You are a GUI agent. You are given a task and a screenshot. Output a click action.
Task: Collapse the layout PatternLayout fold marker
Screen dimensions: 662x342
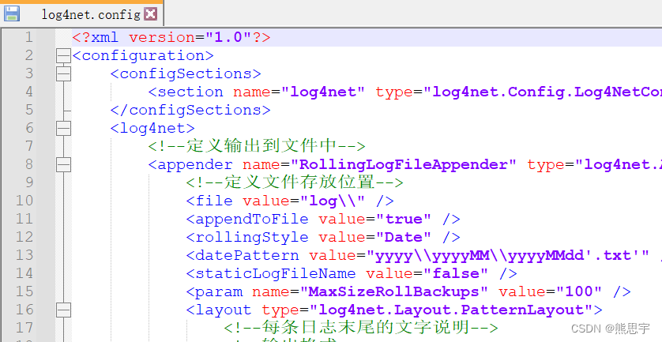[63, 310]
